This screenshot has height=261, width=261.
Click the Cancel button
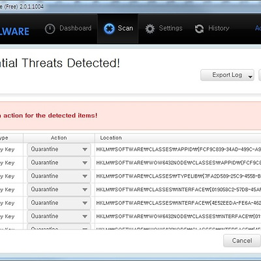pyautogui.click(x=242, y=241)
